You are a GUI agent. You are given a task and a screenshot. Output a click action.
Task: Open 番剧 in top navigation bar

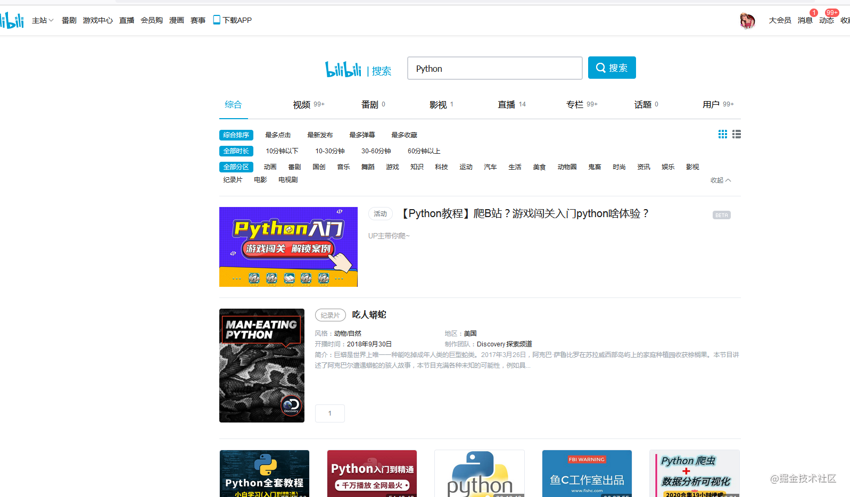tap(69, 20)
